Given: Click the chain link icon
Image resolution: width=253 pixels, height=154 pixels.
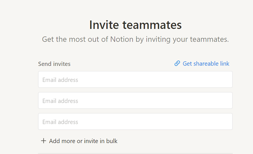Looking at the screenshot, I should click(x=177, y=63).
